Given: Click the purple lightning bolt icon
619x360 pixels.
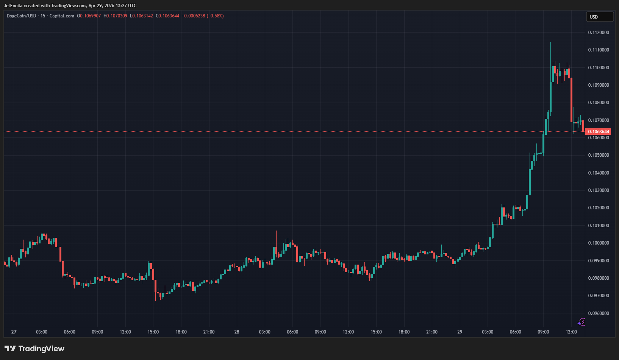Looking at the screenshot, I should tap(581, 322).
